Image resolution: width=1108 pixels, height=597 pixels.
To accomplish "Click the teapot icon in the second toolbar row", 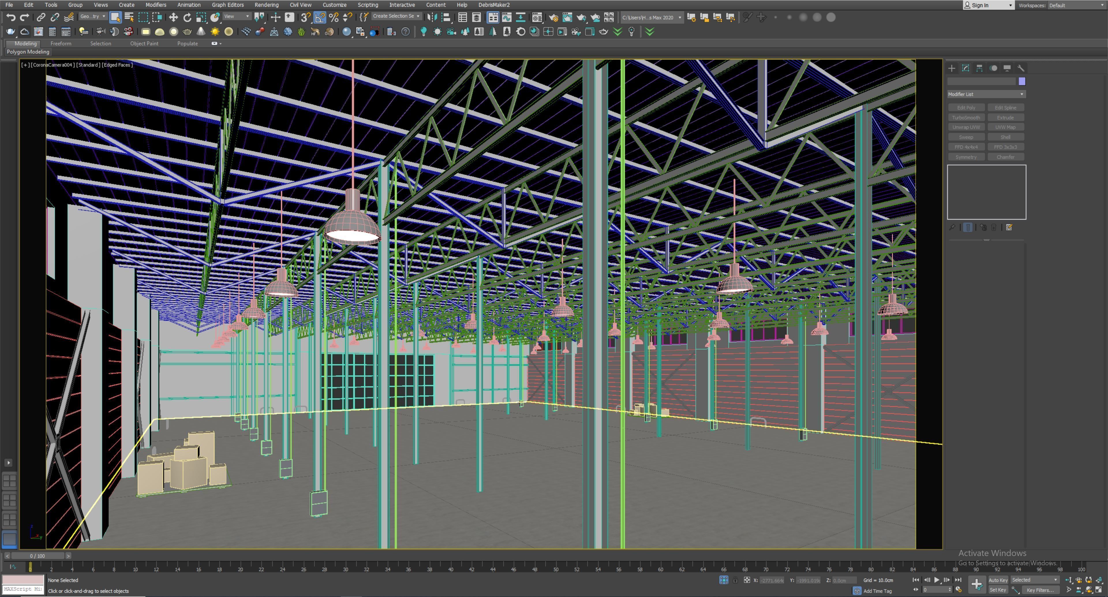I will coord(10,31).
